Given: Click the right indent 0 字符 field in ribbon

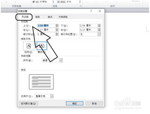Looking at the screenshot, I should point(46,2).
